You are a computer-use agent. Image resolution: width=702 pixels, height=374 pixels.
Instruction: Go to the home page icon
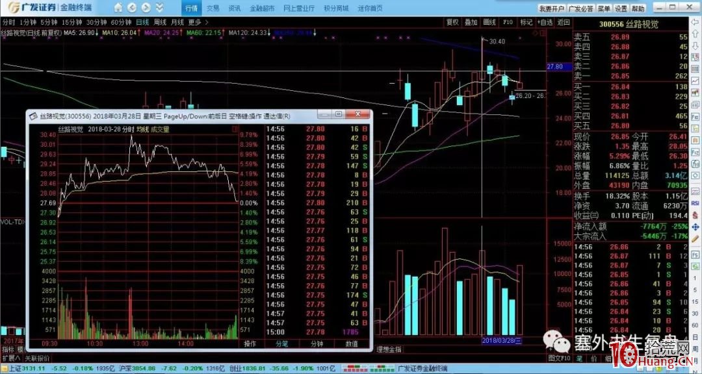pyautogui.click(x=118, y=8)
